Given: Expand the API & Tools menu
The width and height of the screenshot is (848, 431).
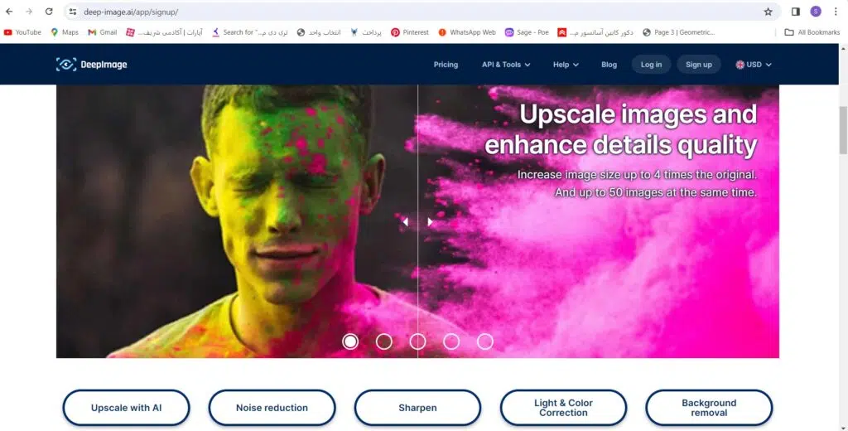Looking at the screenshot, I should point(506,65).
